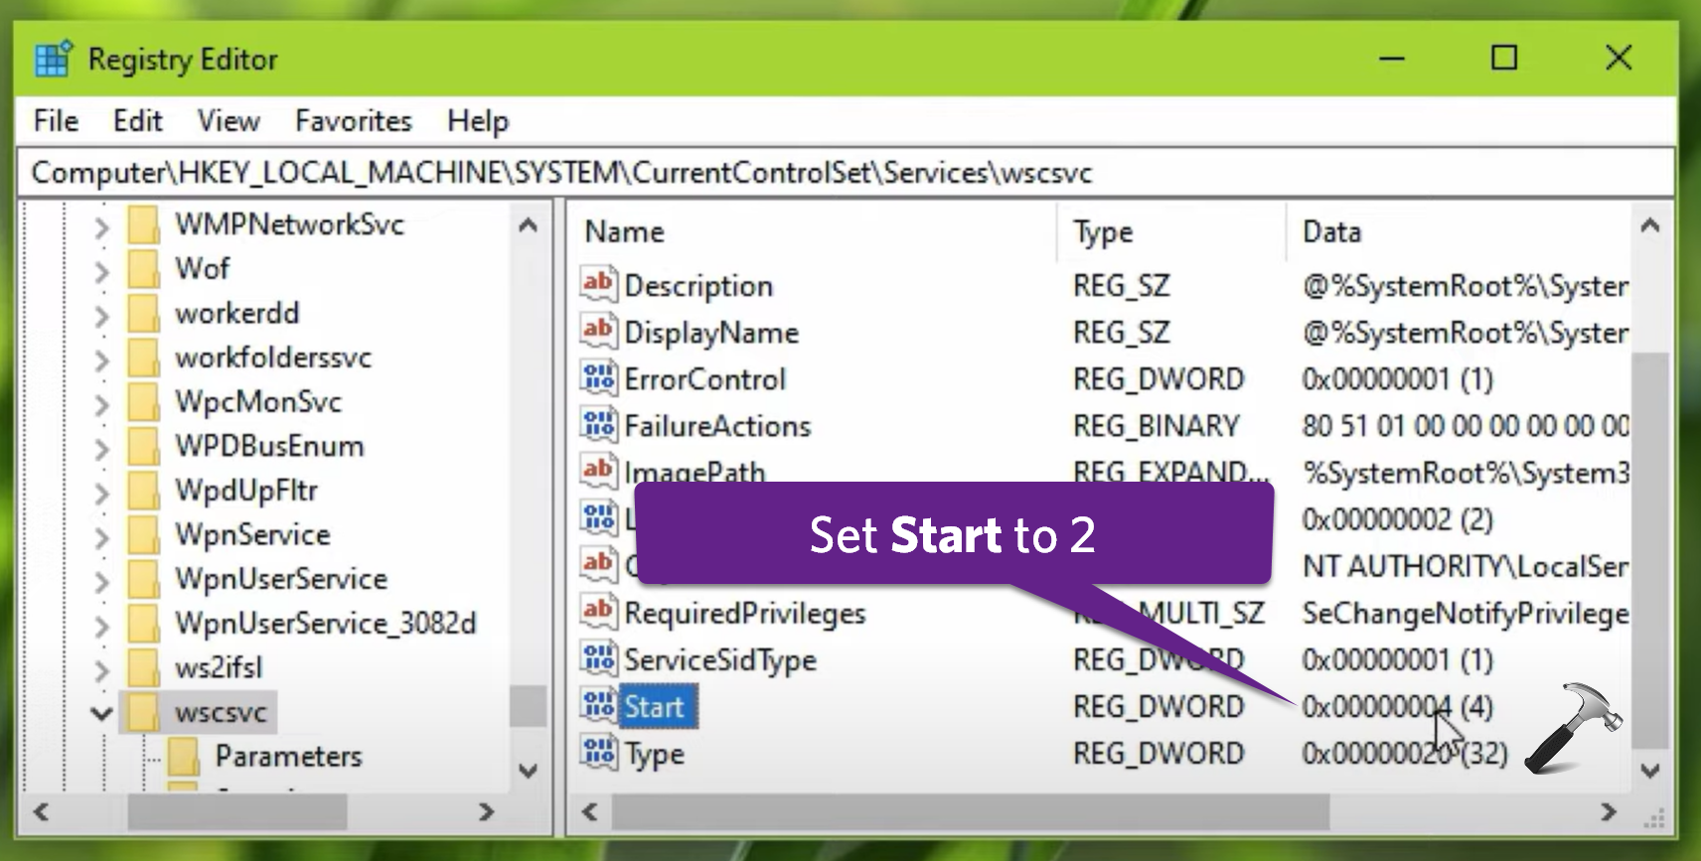The width and height of the screenshot is (1701, 861).
Task: Click the Registry Editor app icon in title bar
Action: click(x=53, y=59)
